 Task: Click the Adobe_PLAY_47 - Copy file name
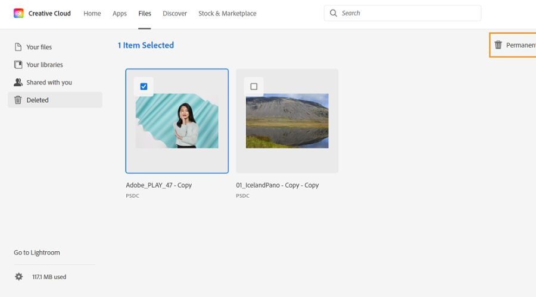(159, 185)
